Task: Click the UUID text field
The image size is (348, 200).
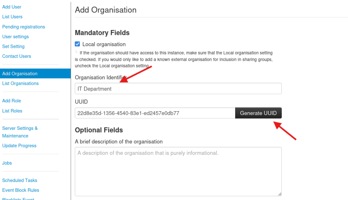Action: 155,113
